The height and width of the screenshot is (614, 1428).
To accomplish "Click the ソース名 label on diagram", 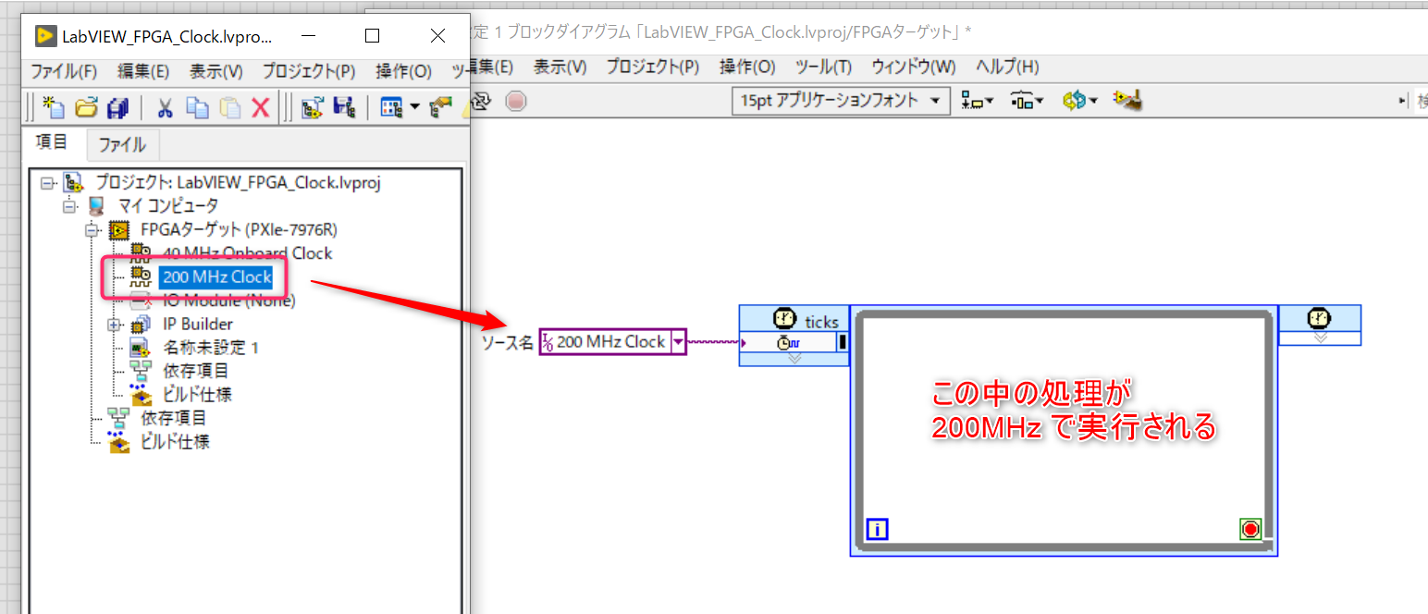I will [508, 342].
